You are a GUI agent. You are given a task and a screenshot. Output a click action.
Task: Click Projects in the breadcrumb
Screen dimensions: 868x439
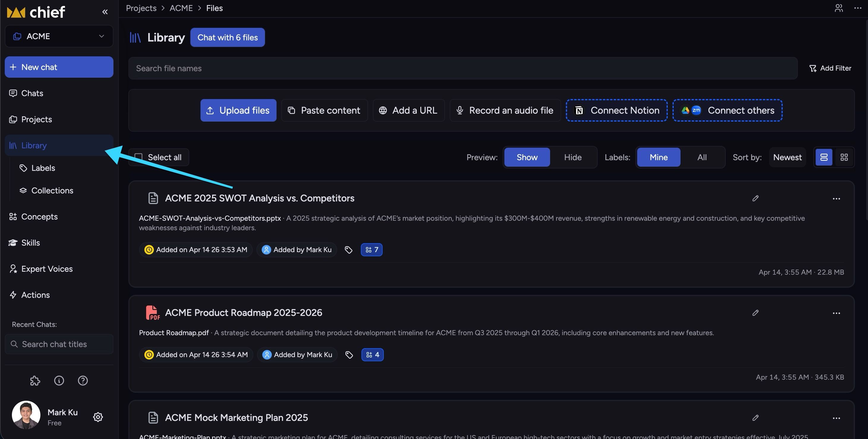141,8
